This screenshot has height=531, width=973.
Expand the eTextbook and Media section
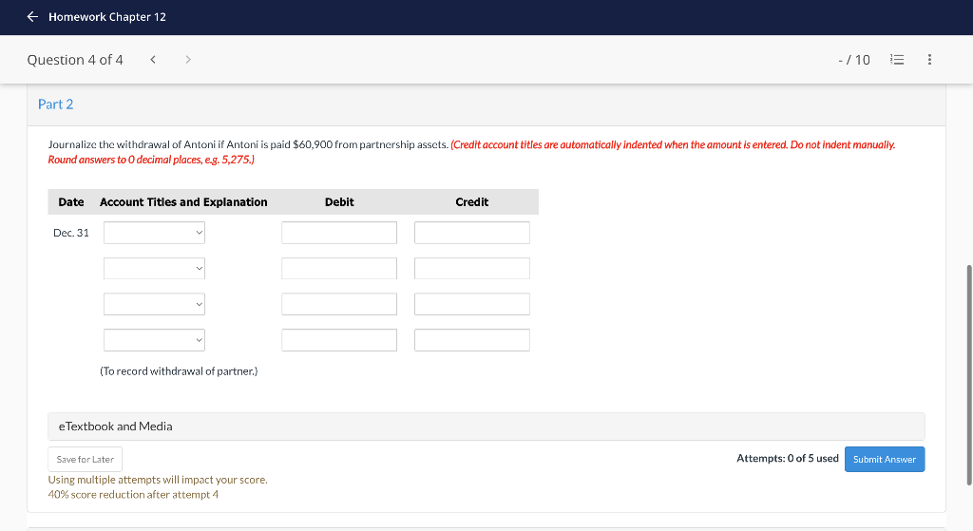pos(486,427)
